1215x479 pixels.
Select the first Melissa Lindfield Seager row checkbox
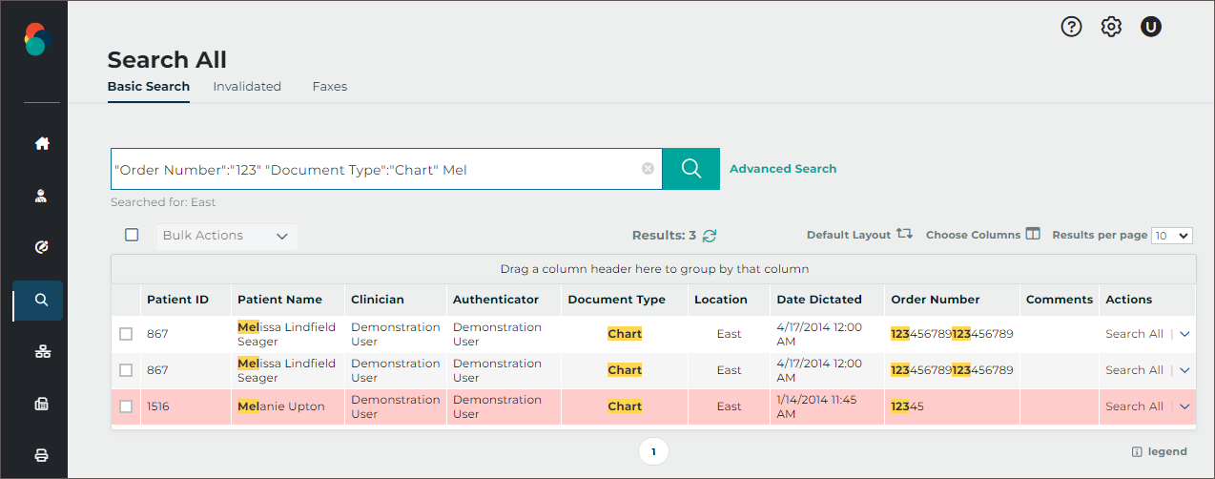(x=126, y=334)
